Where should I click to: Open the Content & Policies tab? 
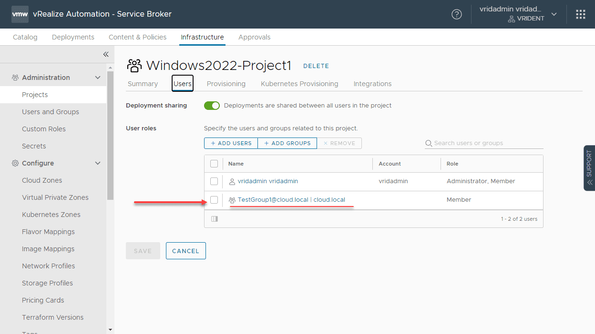point(138,37)
